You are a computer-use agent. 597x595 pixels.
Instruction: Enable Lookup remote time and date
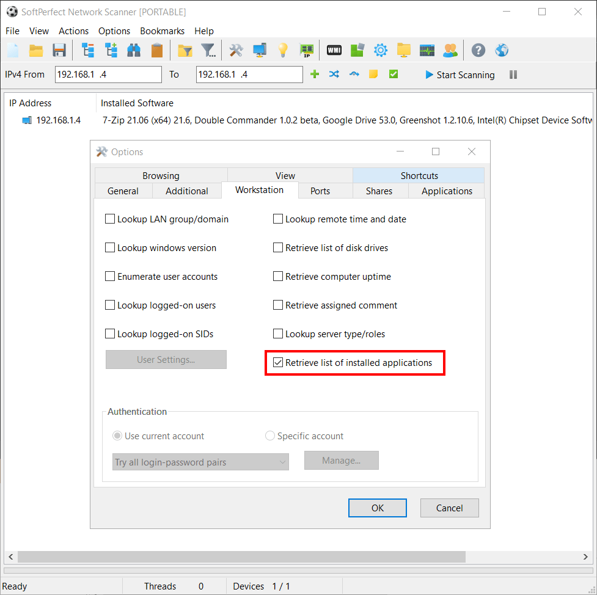point(278,219)
